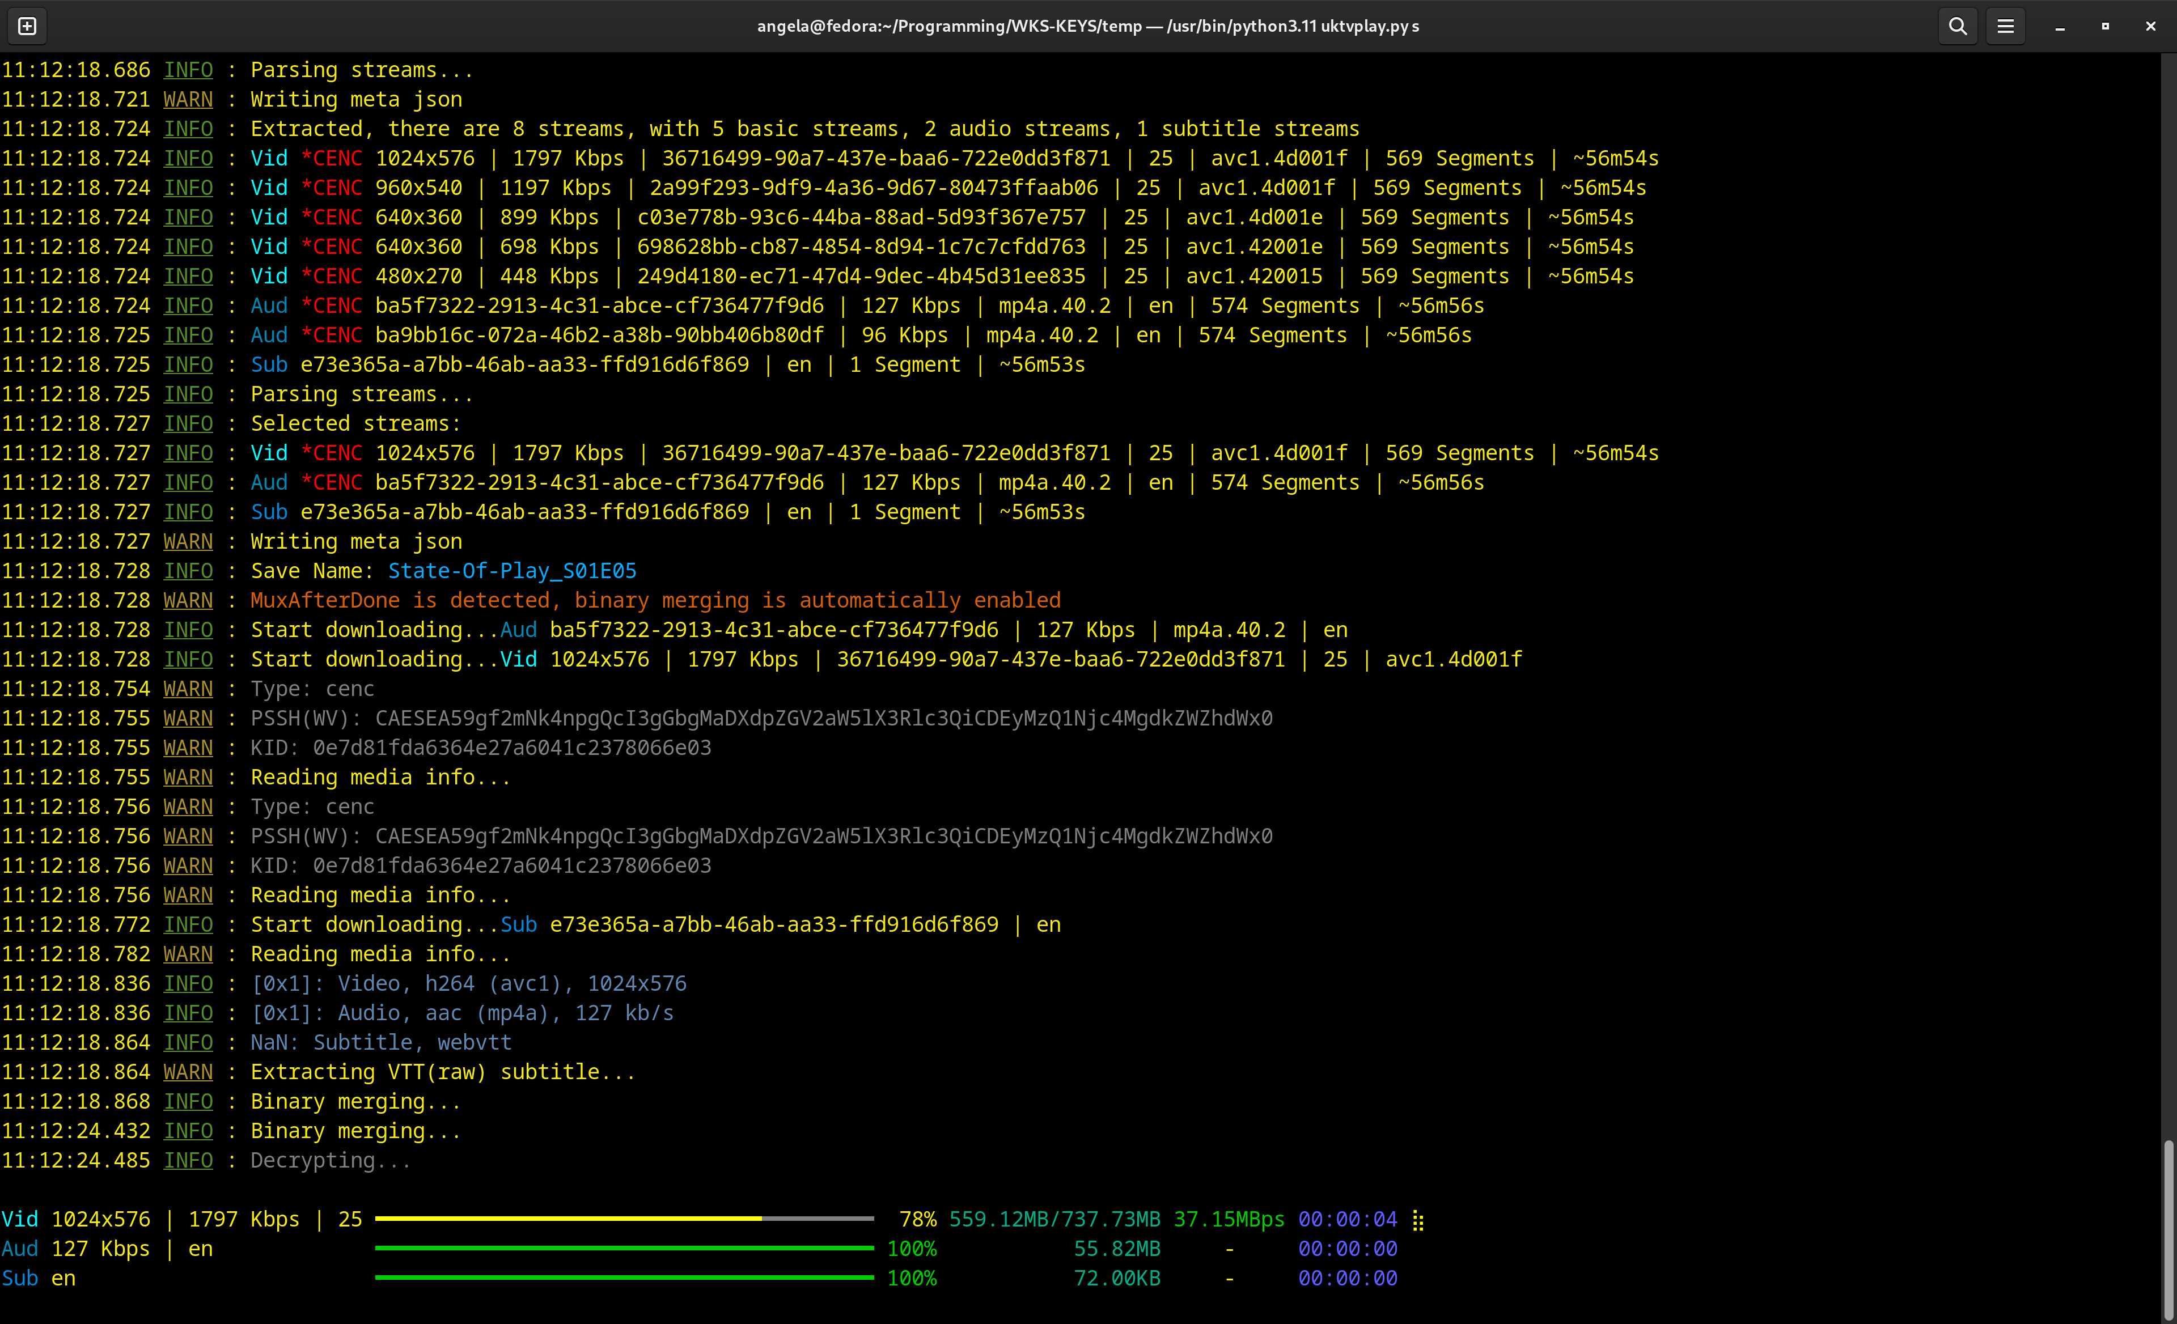
Task: Close the terminal window
Action: click(x=2150, y=27)
